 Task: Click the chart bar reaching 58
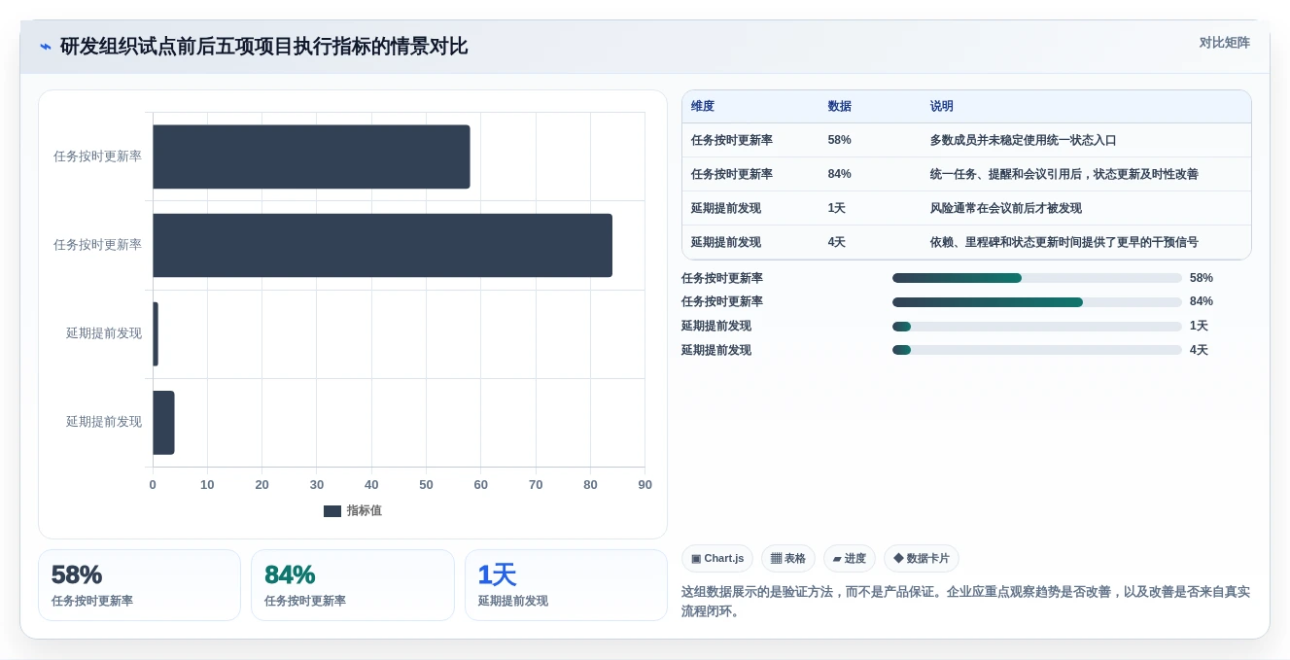311,156
